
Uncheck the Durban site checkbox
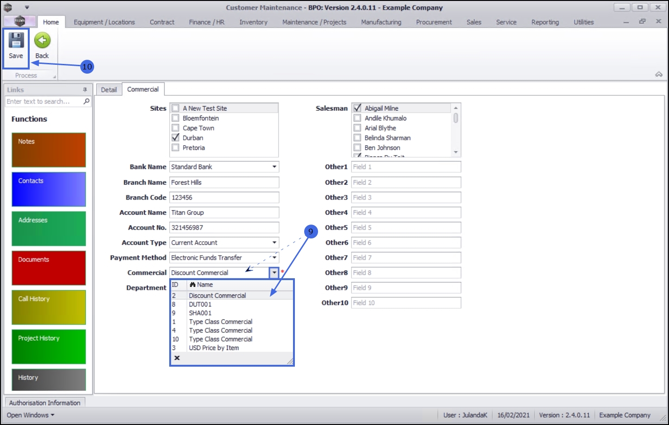point(176,137)
